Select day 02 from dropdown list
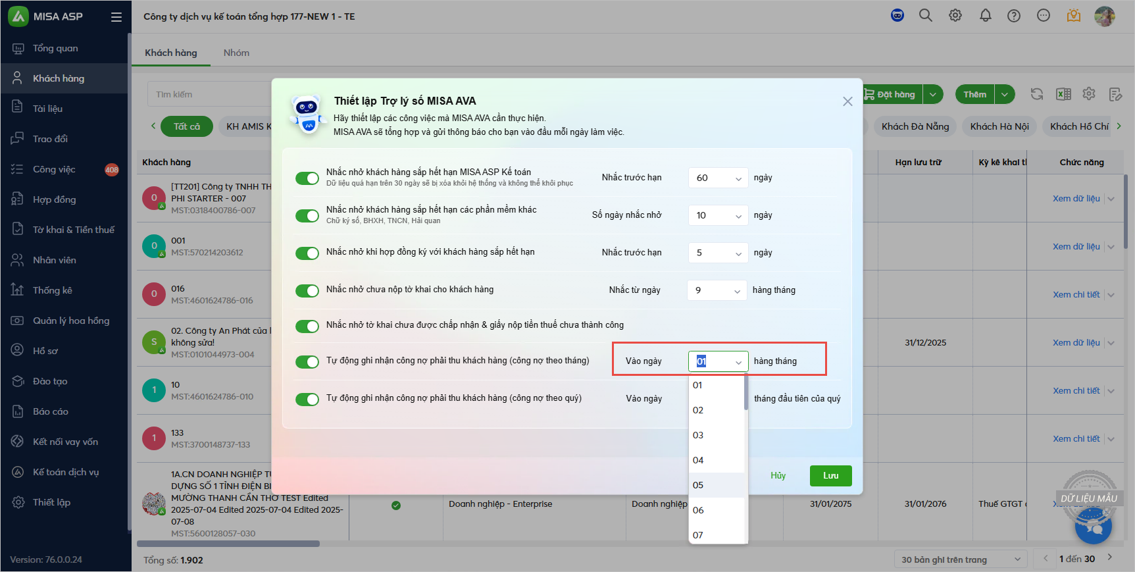This screenshot has width=1135, height=572. pyautogui.click(x=717, y=410)
